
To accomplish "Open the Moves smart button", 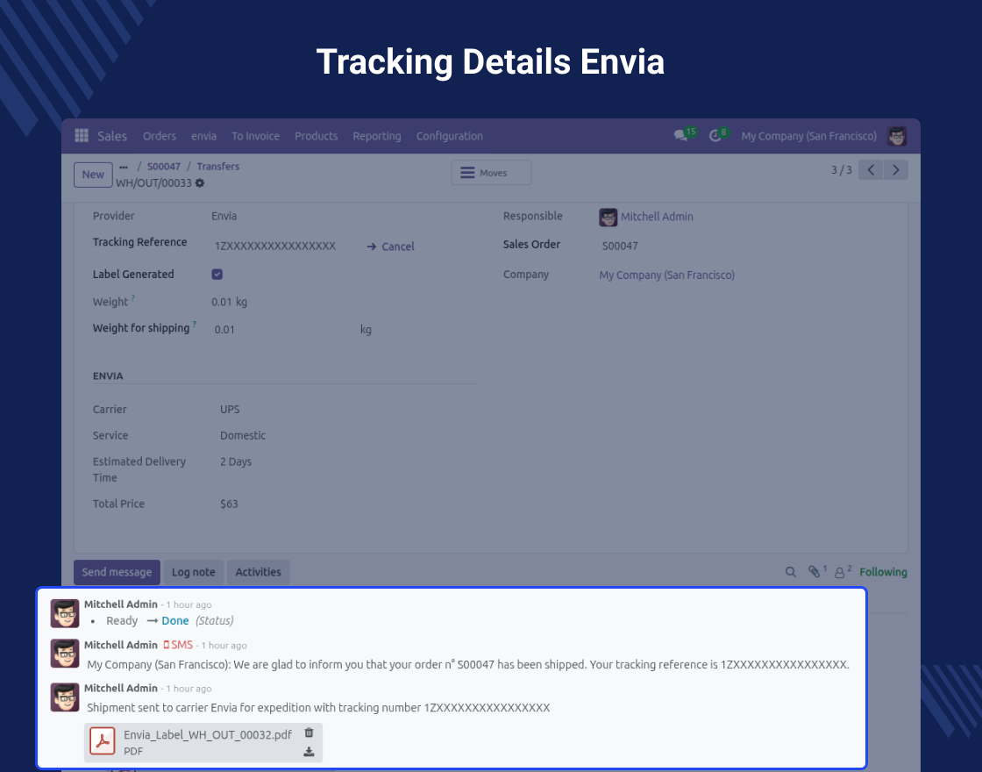I will tap(491, 172).
